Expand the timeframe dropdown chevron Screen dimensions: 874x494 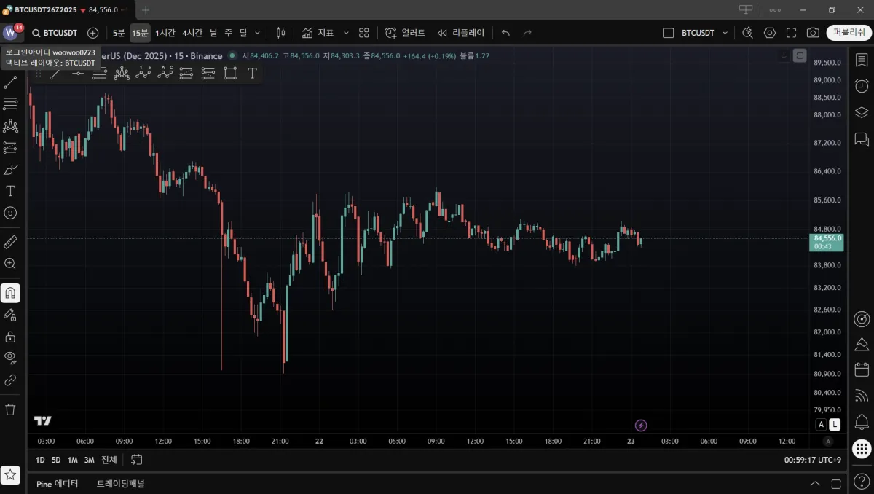pyautogui.click(x=257, y=33)
